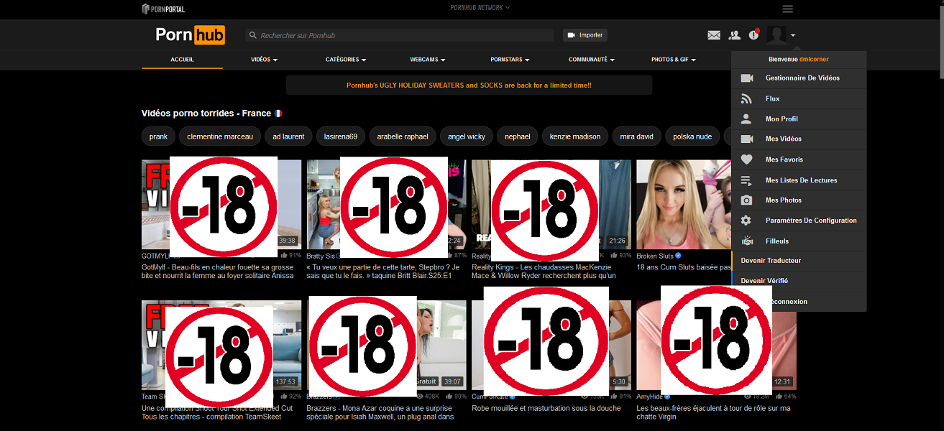Open the notifications alert icon with red dot
This screenshot has height=431, width=944.
(x=754, y=34)
